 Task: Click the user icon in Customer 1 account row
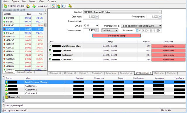click(6, 86)
